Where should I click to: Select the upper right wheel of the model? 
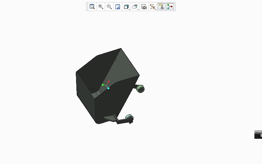pos(140,89)
